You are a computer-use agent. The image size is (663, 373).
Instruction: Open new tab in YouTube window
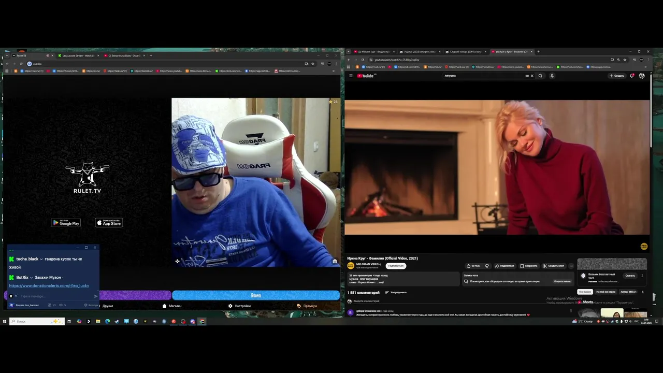538,52
